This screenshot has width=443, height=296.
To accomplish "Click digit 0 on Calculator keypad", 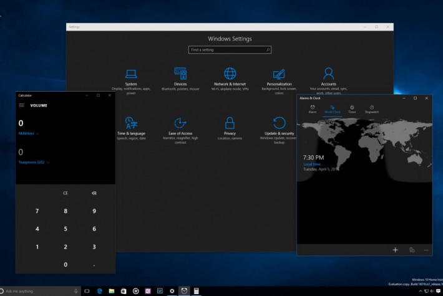I will pyautogui.click(x=66, y=265).
